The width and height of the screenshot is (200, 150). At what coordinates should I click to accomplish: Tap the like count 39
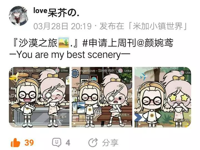click(x=29, y=142)
